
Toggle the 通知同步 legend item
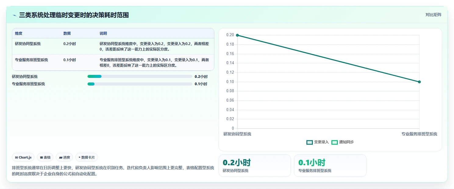coord(343,142)
